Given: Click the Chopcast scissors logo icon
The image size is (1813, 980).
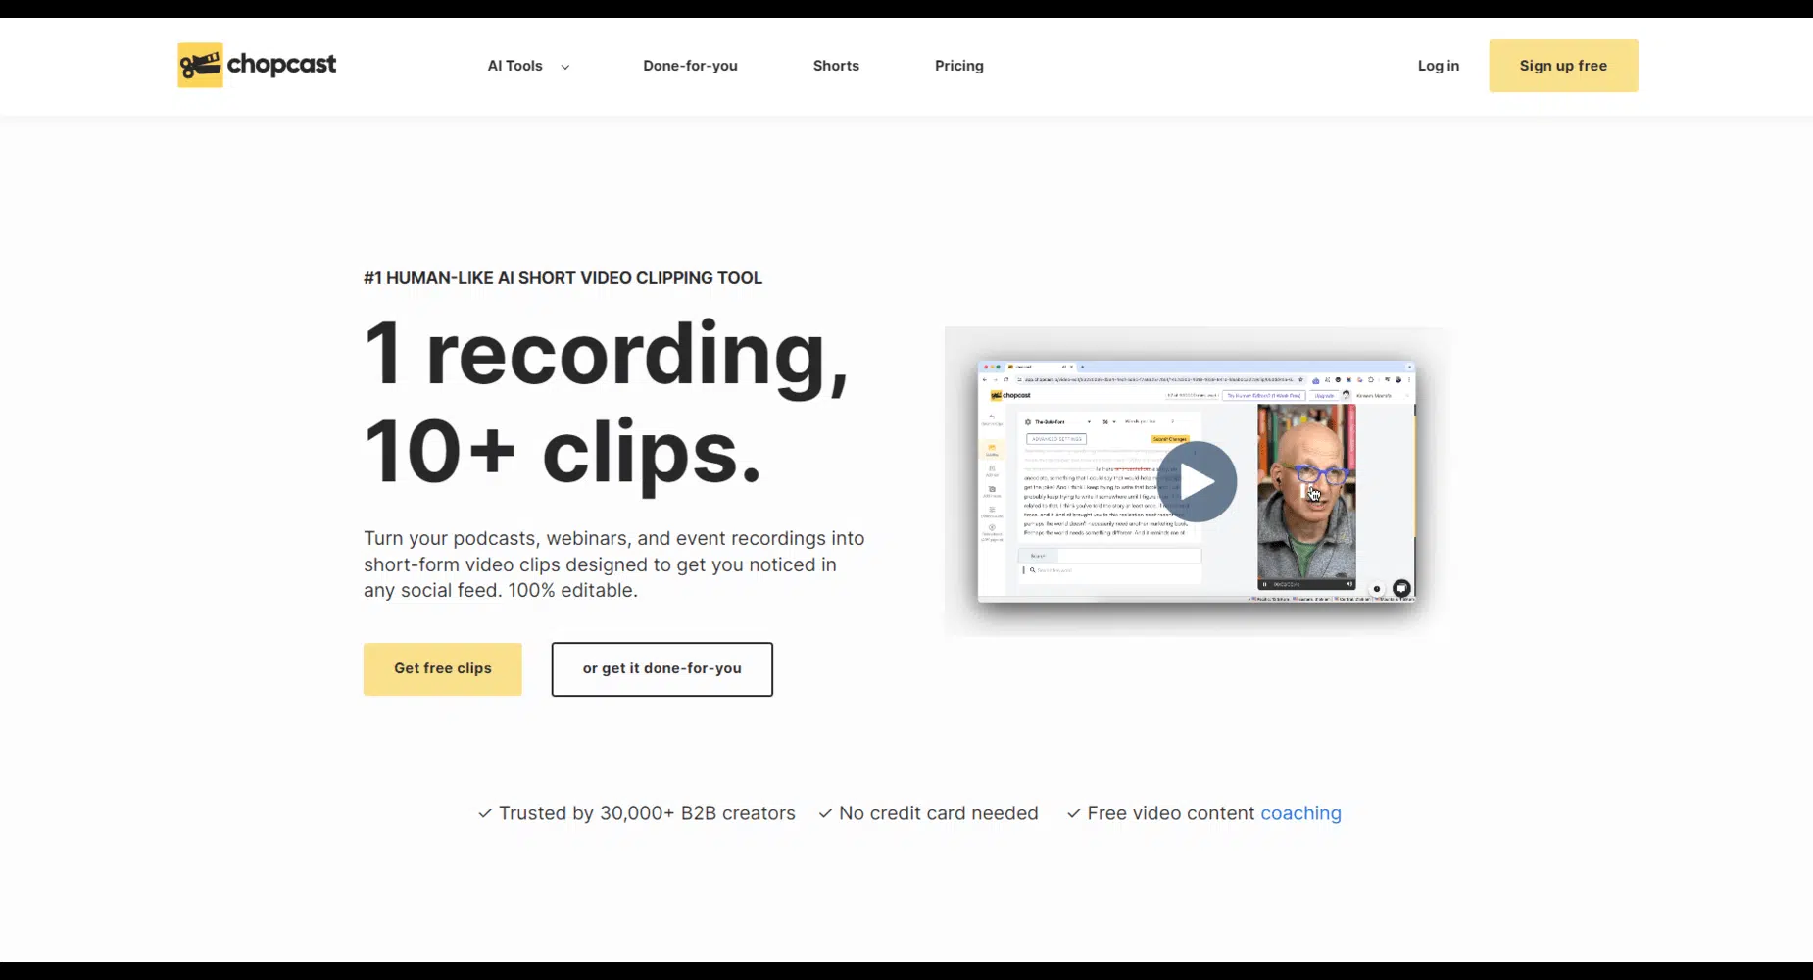Looking at the screenshot, I should coord(200,65).
